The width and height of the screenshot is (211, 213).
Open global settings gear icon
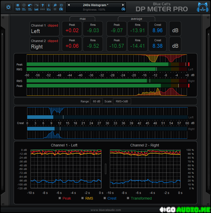coord(24,5)
